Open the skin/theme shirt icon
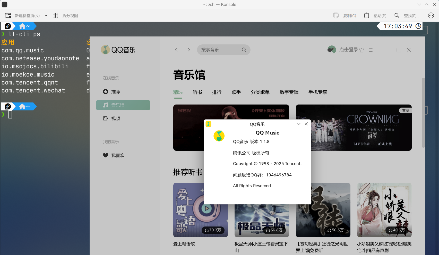439x255 pixels. pos(361,50)
